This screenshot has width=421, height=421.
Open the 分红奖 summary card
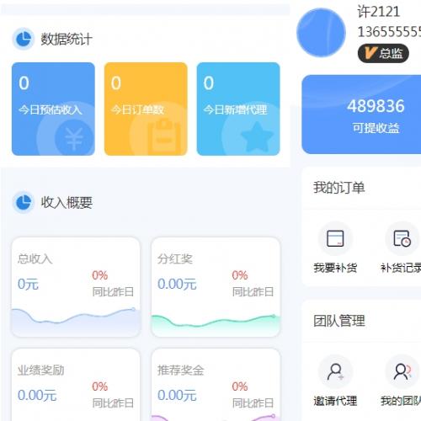pos(216,287)
